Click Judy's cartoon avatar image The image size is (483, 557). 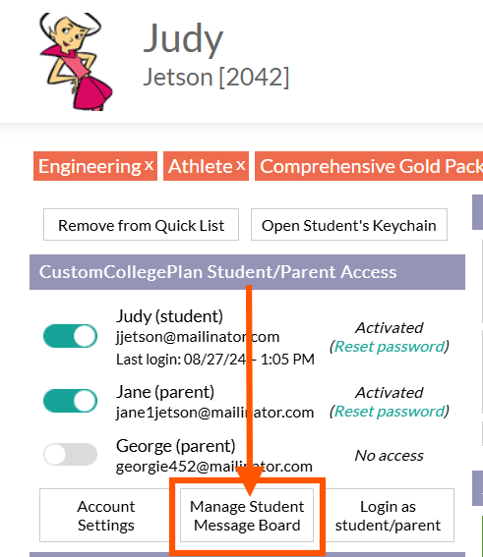point(76,62)
